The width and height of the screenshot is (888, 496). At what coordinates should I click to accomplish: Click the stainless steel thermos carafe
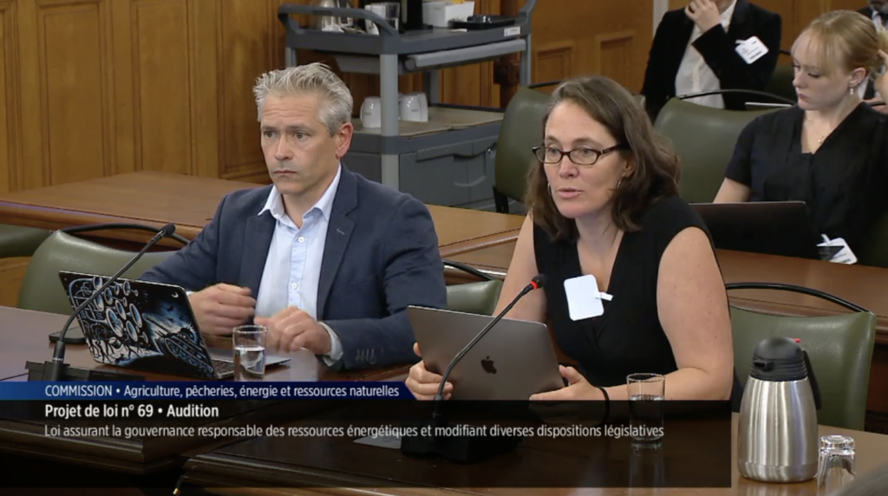(779, 410)
